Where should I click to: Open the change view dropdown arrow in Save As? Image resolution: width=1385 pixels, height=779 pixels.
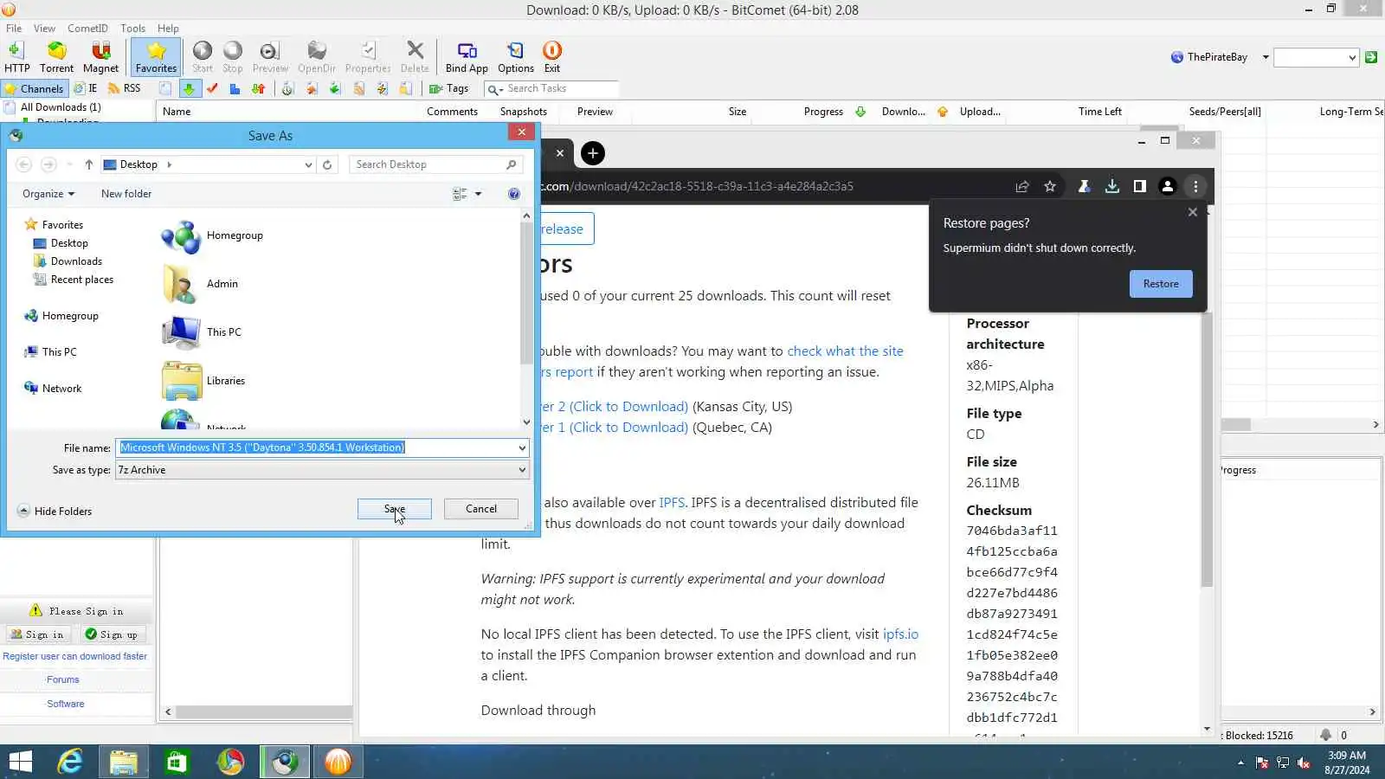click(x=478, y=194)
